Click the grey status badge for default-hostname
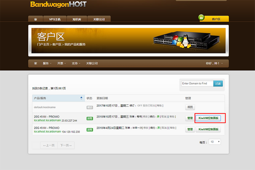255x170 pixels. click(x=90, y=107)
